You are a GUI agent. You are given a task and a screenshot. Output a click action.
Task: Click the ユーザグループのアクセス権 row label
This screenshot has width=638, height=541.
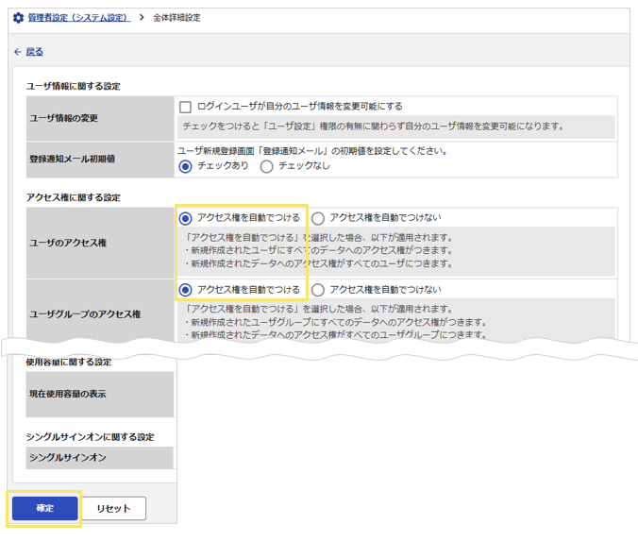point(85,314)
